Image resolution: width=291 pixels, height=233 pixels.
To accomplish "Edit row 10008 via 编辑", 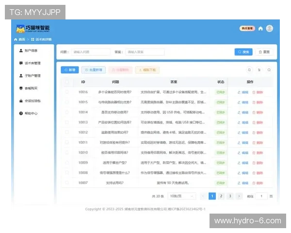I will (x=243, y=173).
